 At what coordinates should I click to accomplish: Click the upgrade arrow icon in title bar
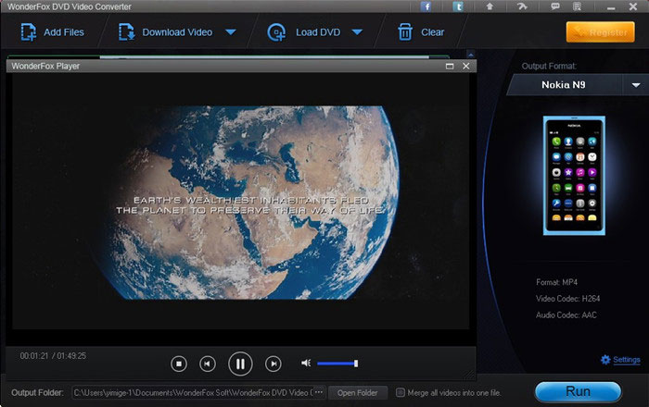click(490, 6)
